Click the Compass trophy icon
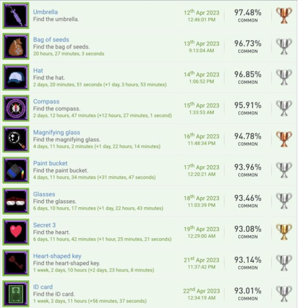The height and width of the screenshot is (308, 298). [16, 108]
